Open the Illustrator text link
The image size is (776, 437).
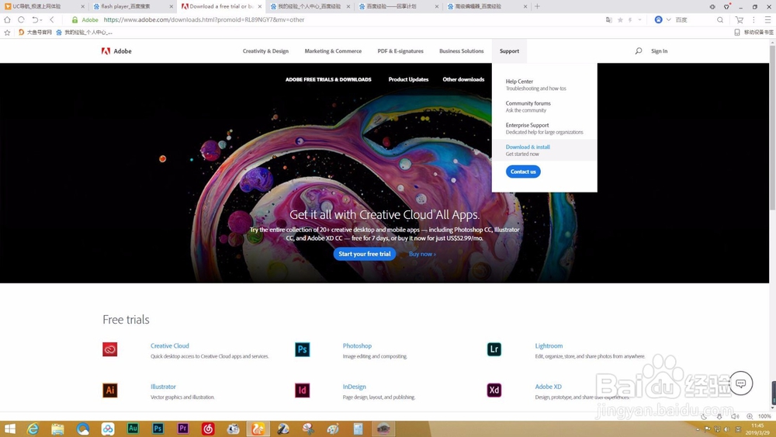(x=163, y=387)
